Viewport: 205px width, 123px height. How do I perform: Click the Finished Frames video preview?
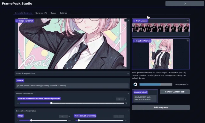pos(161,54)
